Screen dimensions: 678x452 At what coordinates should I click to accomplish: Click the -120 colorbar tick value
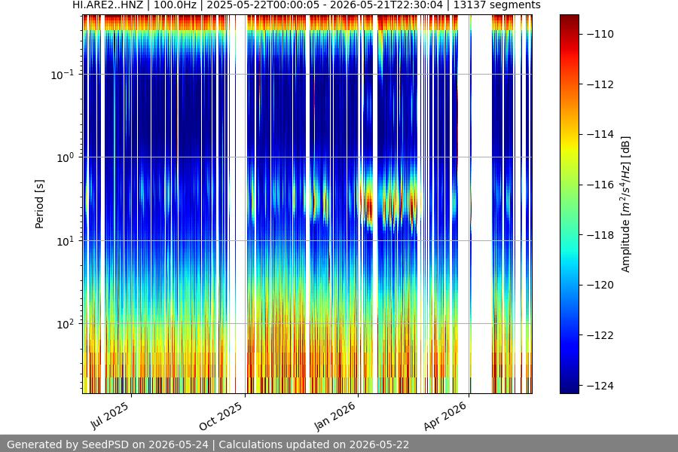600,285
